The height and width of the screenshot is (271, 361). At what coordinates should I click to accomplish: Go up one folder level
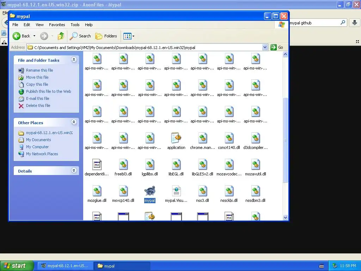tap(61, 36)
